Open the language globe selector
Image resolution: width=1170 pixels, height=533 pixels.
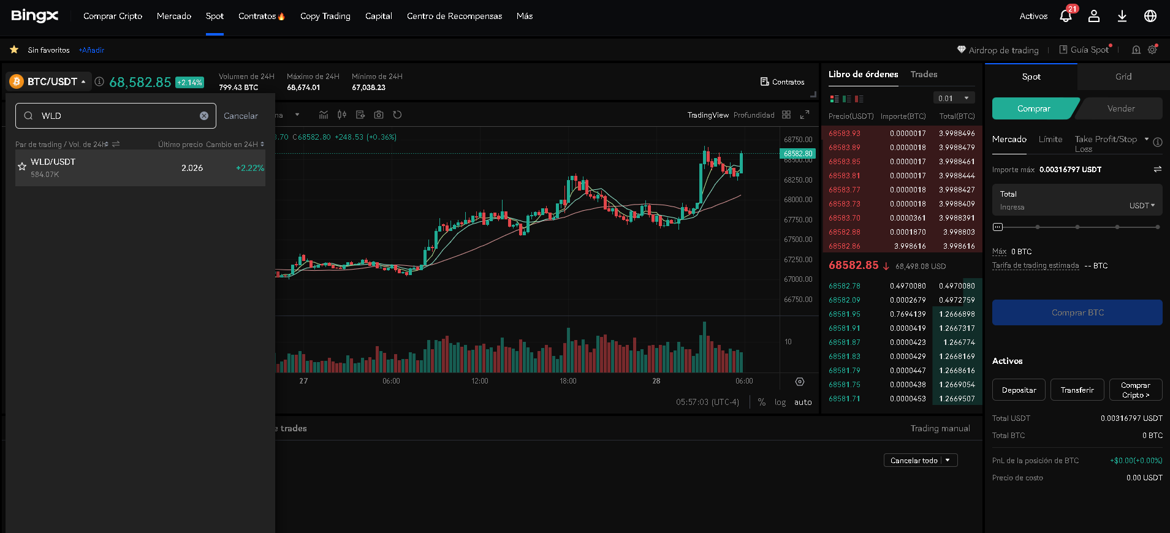pyautogui.click(x=1150, y=16)
